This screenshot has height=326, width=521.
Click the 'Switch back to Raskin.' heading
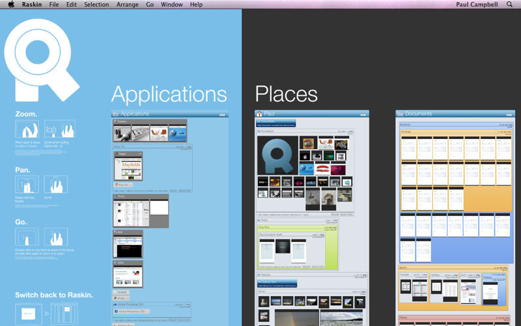coord(54,295)
